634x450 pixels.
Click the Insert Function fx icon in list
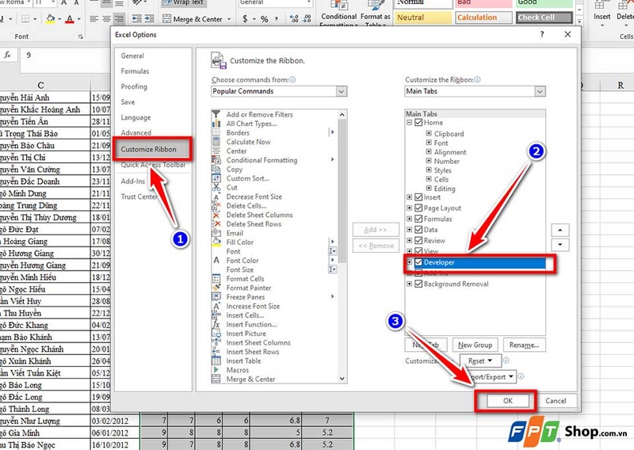(216, 325)
